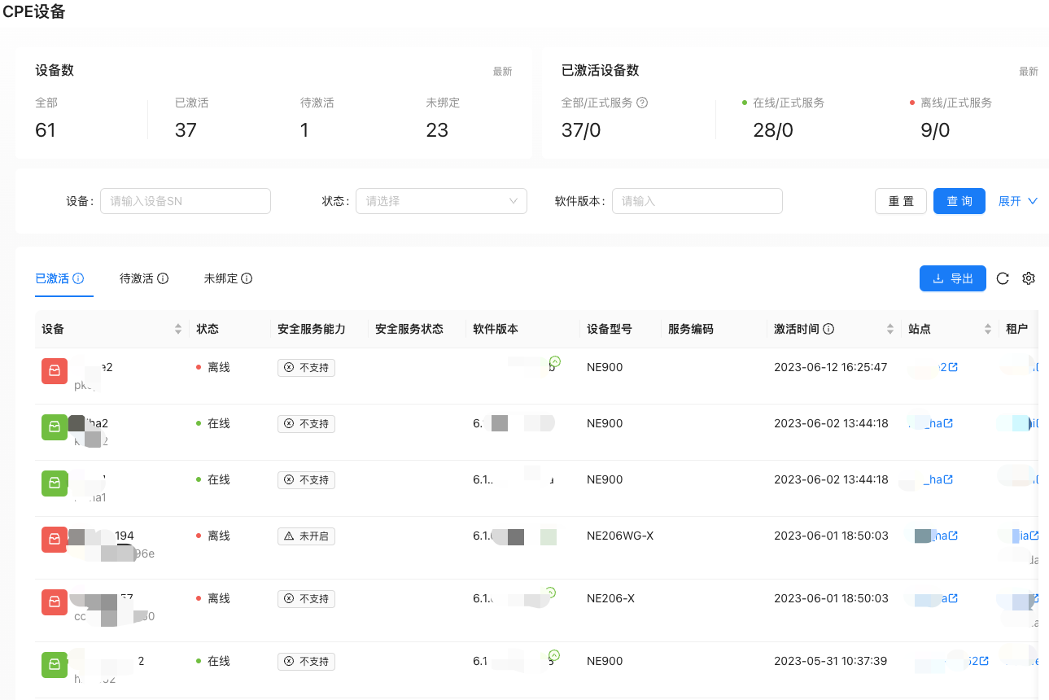Click green device icon in 2023-06-02 second row
Screen dimensions: 1049x700
[x=55, y=483]
